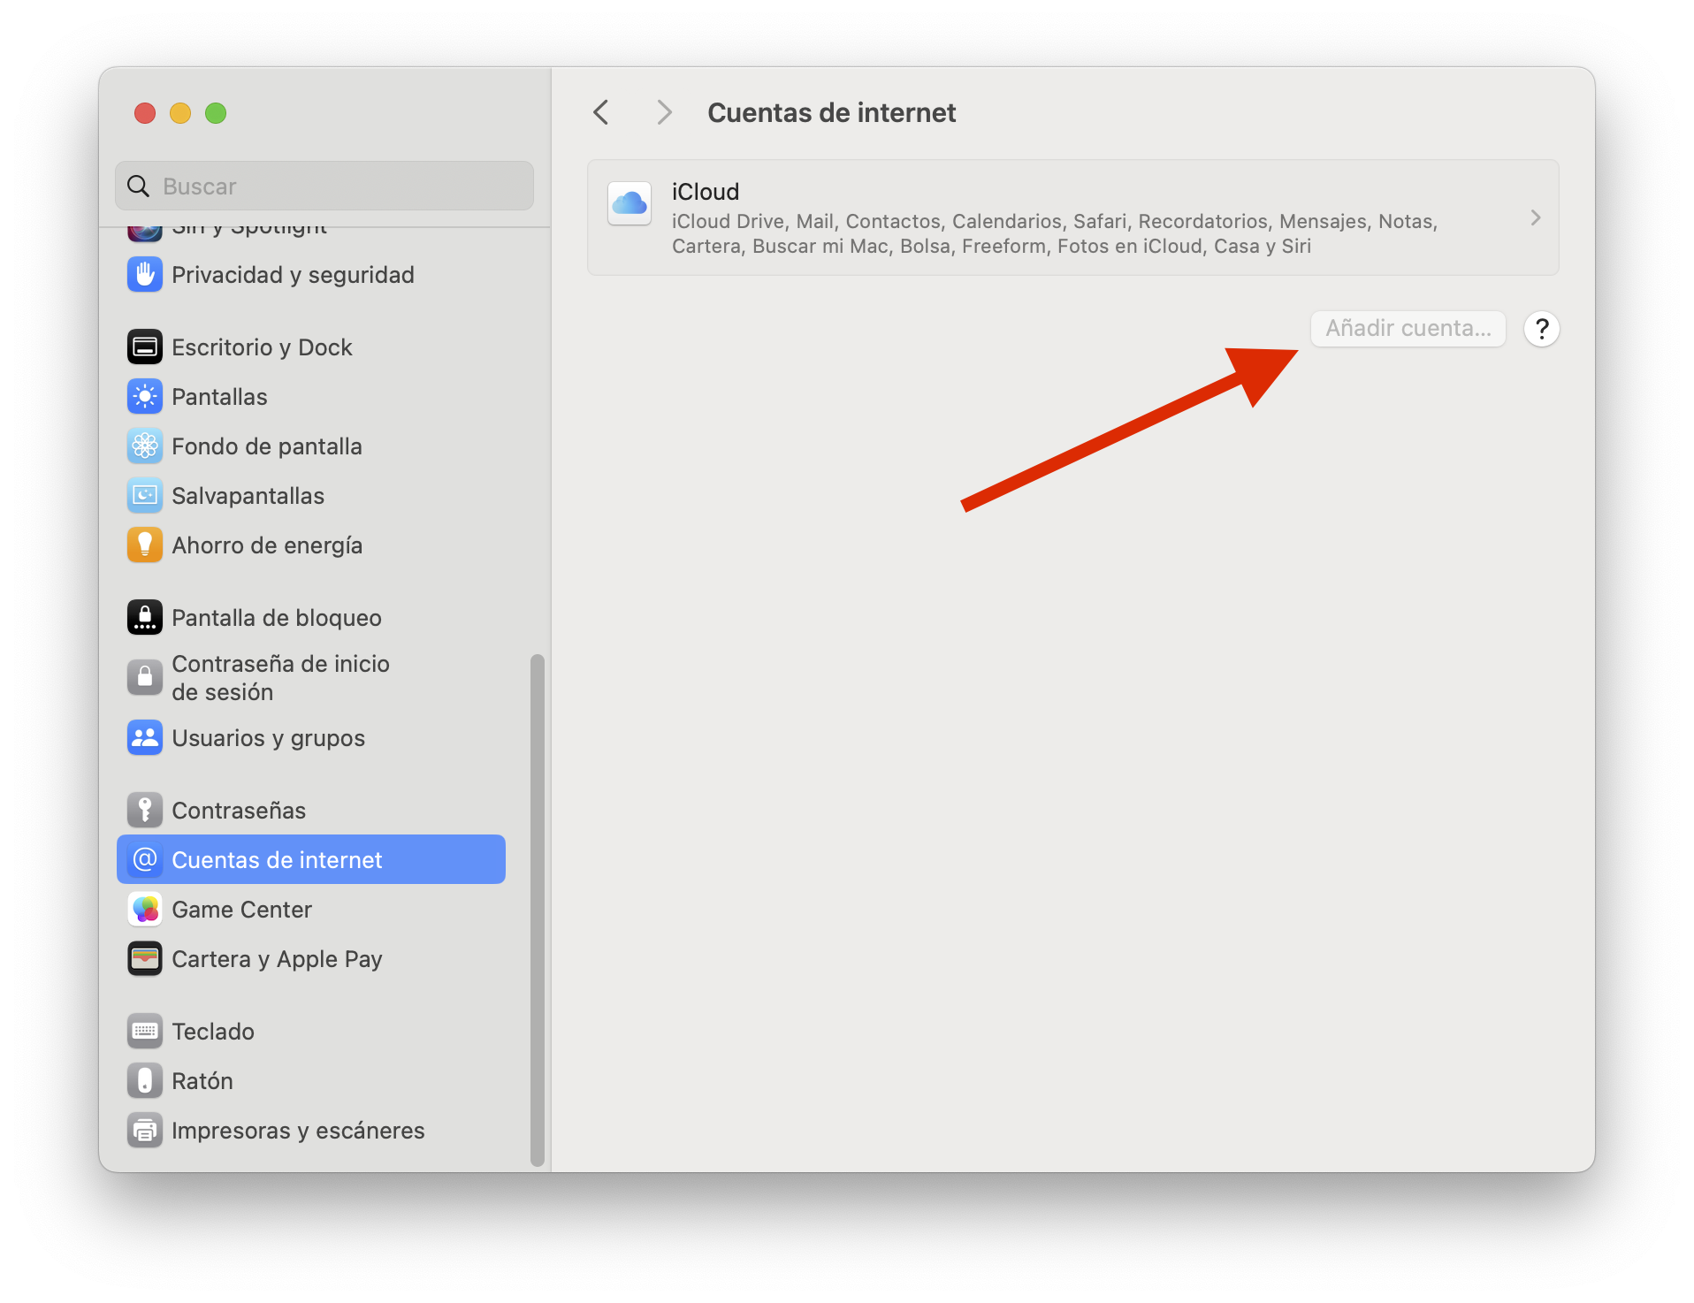Click the iCloud cloud icon
Viewport: 1694px width, 1303px height.
[x=630, y=204]
